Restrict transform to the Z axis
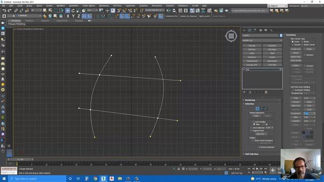 click(78, 16)
